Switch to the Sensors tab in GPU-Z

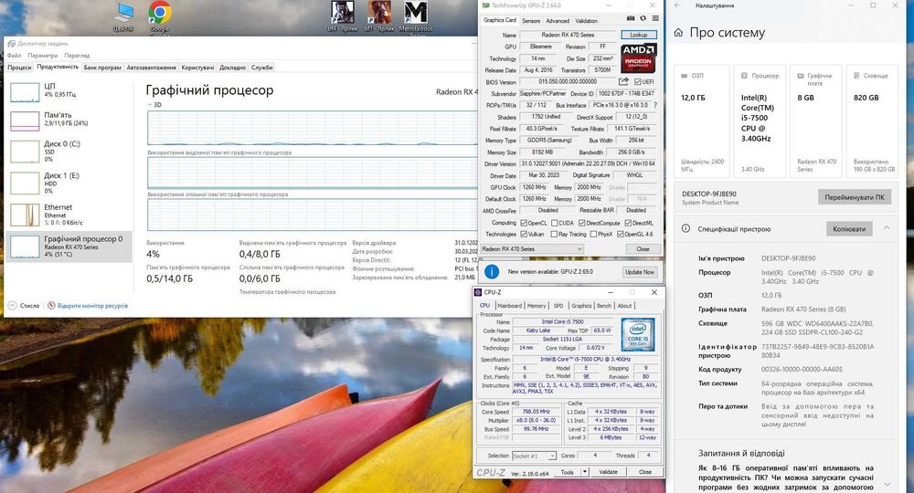[x=531, y=20]
